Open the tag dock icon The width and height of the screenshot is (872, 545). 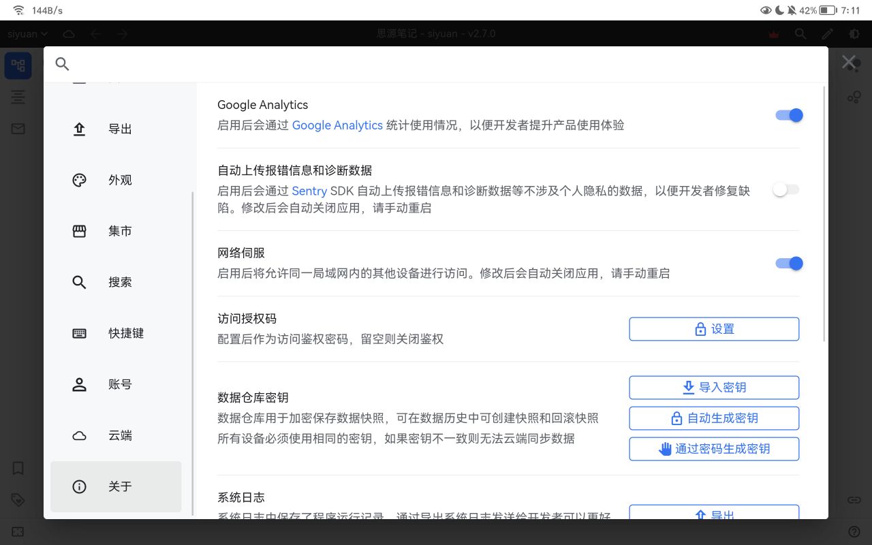pos(18,499)
